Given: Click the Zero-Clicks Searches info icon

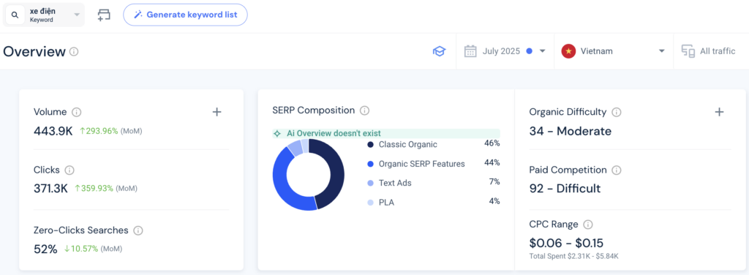Looking at the screenshot, I should click(x=138, y=230).
